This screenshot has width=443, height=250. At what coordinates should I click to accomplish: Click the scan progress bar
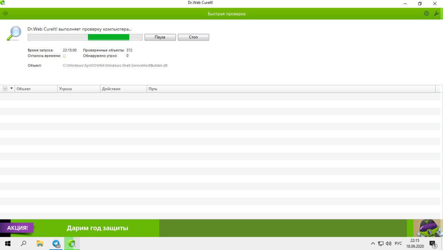coord(85,37)
